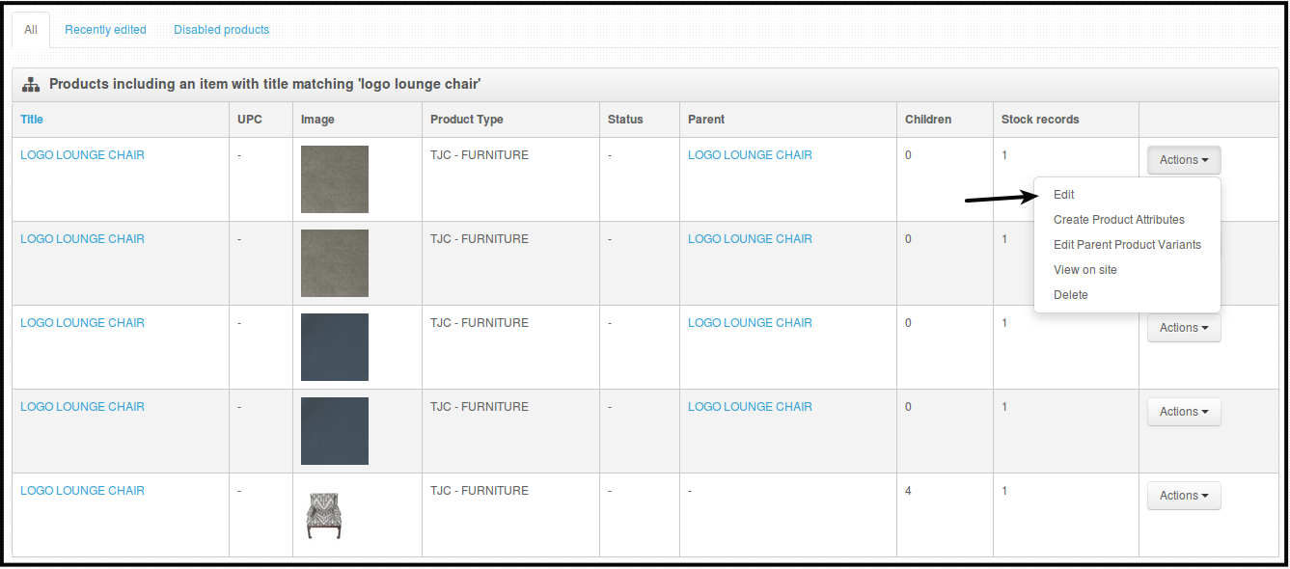The image size is (1290, 569).
Task: Open Parent link in row with open Actions menu
Action: pyautogui.click(x=750, y=155)
